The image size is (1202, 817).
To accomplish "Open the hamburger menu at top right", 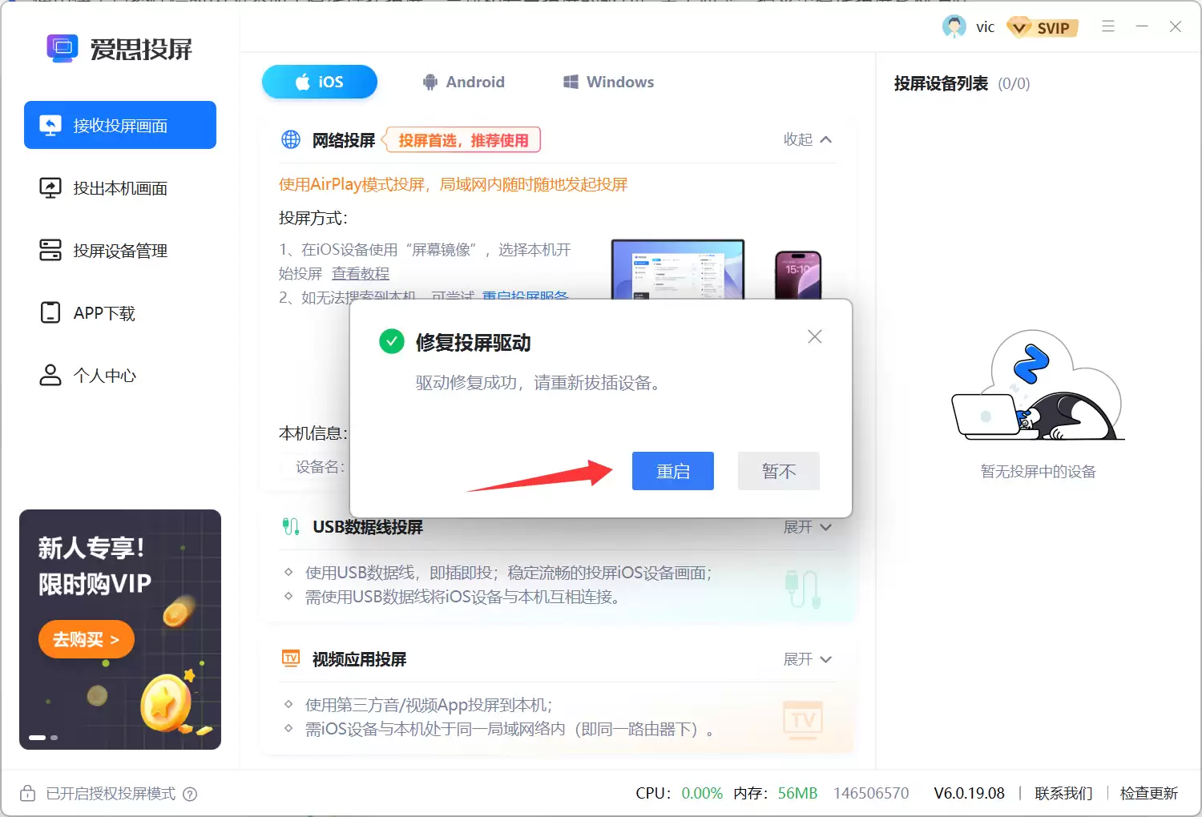I will [x=1108, y=26].
